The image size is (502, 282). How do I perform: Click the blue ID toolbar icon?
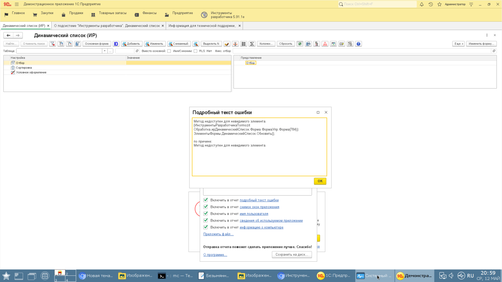[x=116, y=44]
